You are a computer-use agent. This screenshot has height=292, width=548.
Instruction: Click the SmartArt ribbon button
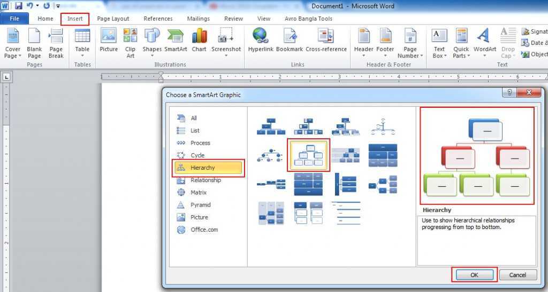click(x=176, y=40)
